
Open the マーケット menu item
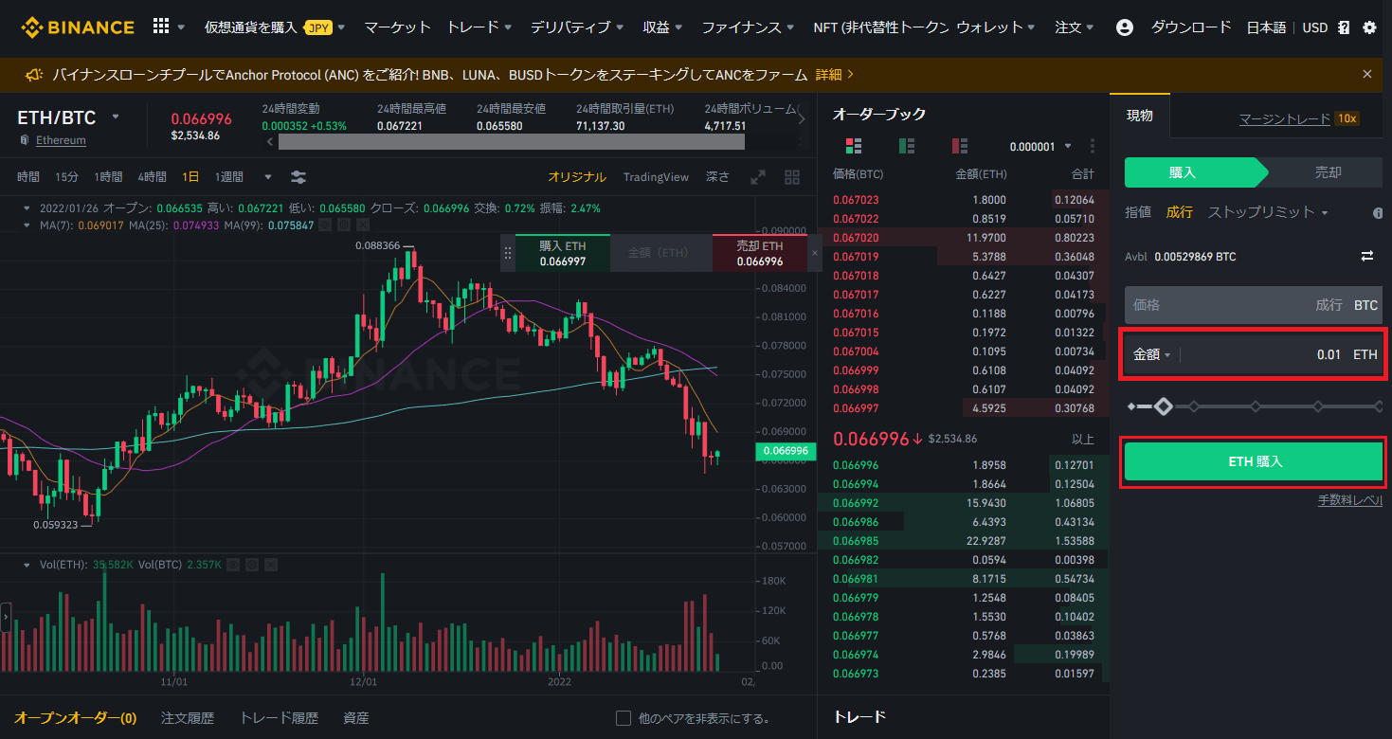(x=397, y=27)
